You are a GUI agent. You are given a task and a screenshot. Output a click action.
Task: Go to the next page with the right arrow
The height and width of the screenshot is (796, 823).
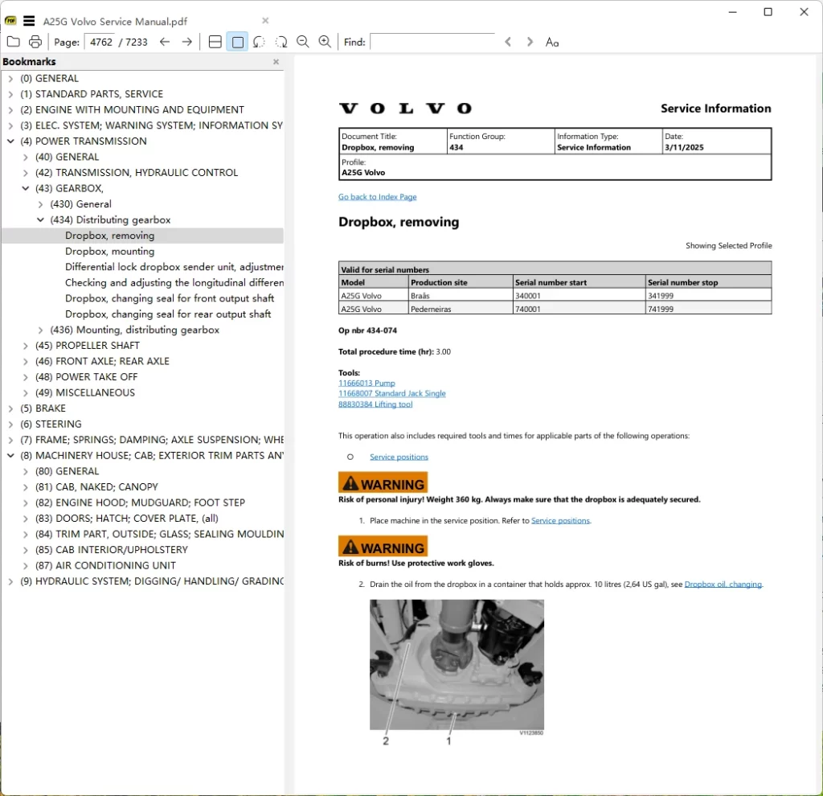tap(186, 42)
